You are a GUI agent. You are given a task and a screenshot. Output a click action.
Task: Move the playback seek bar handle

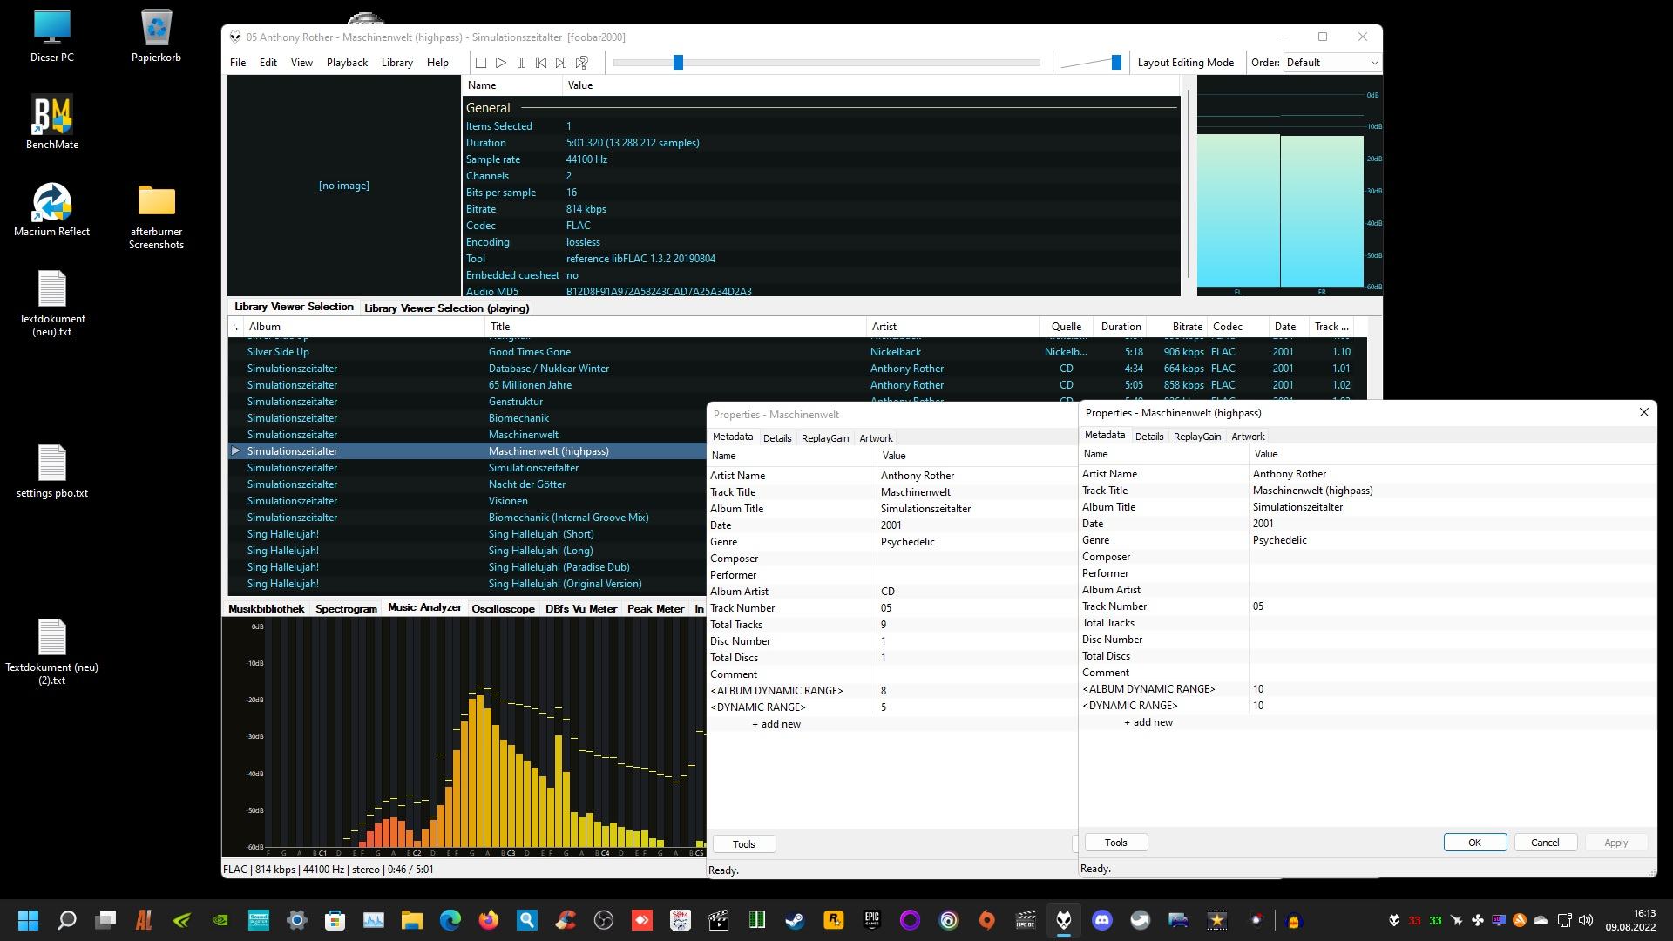[678, 62]
